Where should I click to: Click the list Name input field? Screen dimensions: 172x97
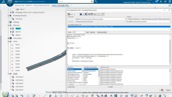[x=78, y=32]
